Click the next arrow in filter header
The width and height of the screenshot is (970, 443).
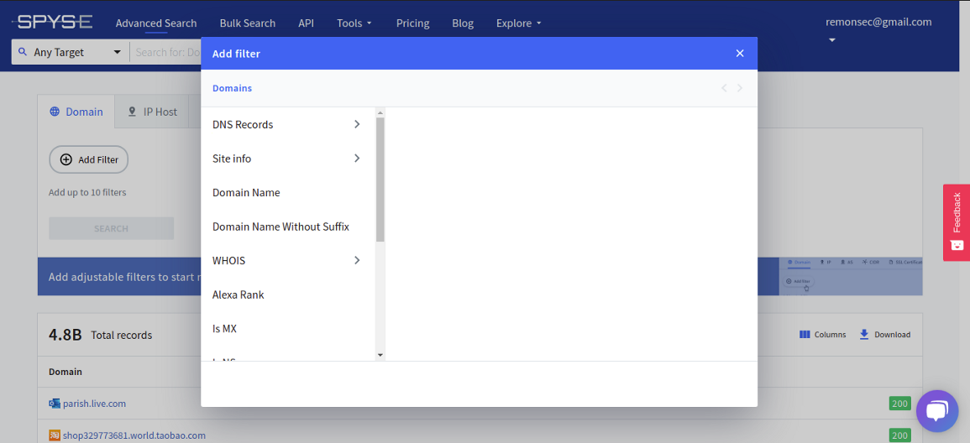coord(740,88)
